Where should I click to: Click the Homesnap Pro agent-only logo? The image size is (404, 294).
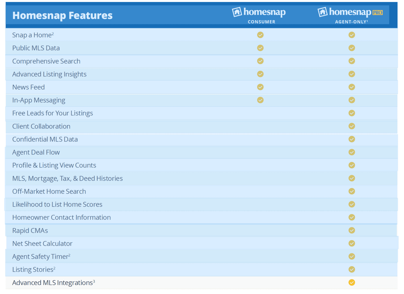point(350,12)
